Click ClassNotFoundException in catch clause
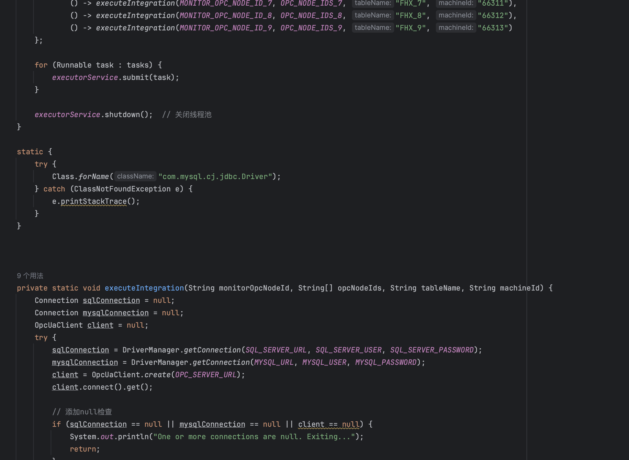 pos(122,189)
